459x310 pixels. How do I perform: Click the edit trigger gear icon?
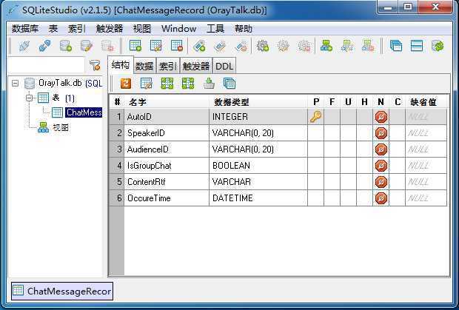[284, 46]
